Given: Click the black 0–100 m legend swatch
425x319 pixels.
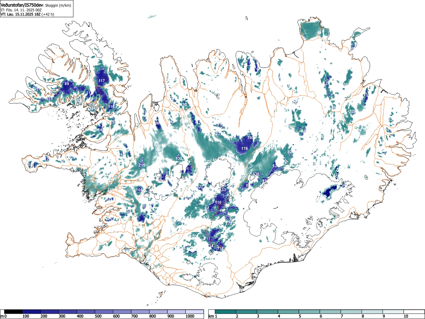Looking at the screenshot, I should 14,312.
